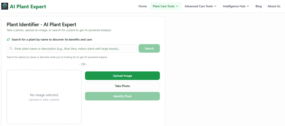Click the magnifying glass icon in the search field

pos(11,48)
